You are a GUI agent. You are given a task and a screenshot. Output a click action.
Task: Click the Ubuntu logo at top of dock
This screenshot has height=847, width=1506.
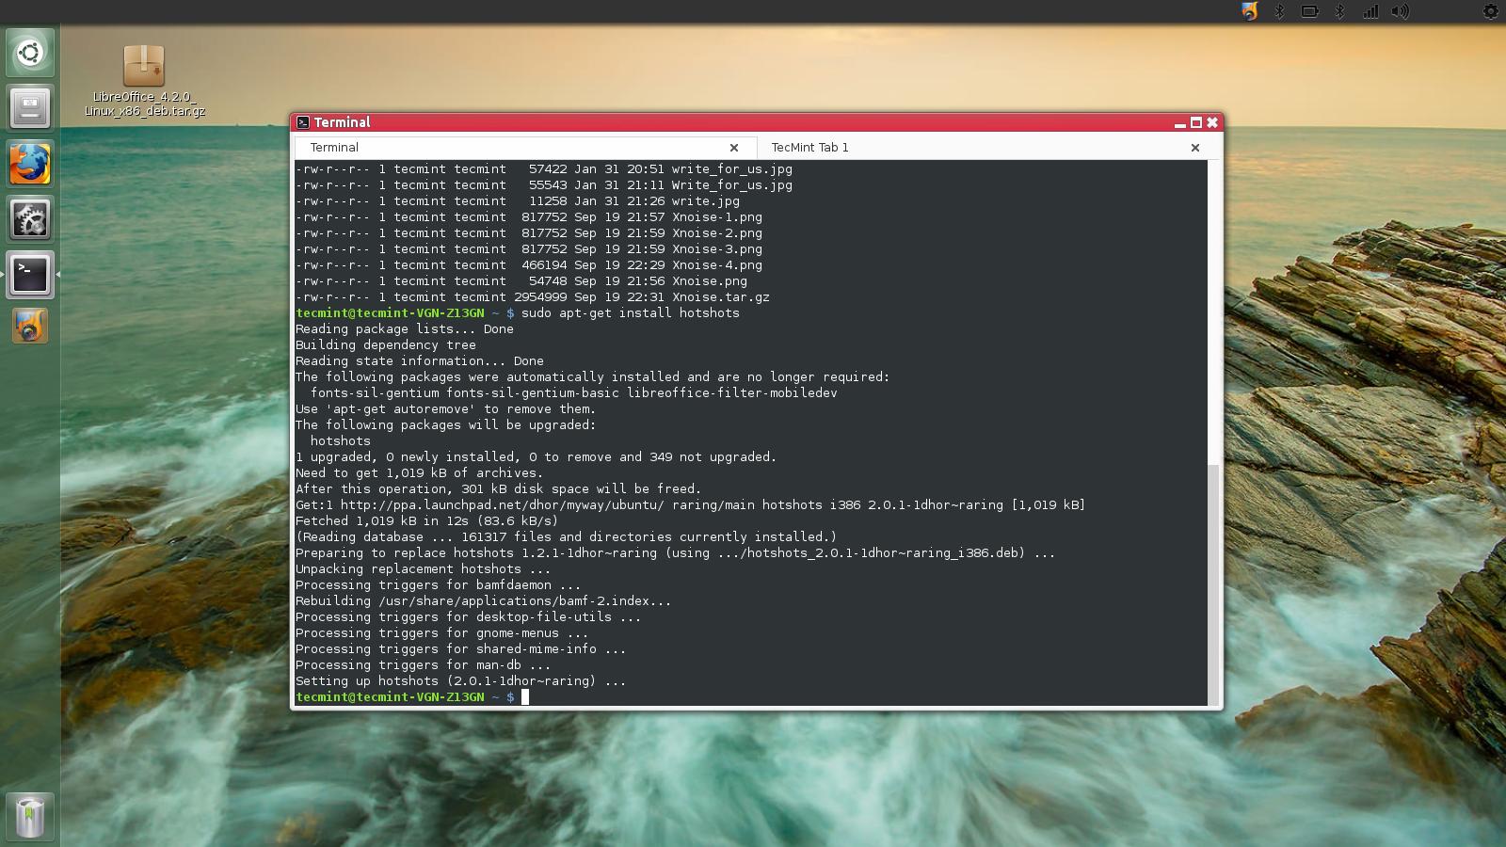(x=29, y=53)
